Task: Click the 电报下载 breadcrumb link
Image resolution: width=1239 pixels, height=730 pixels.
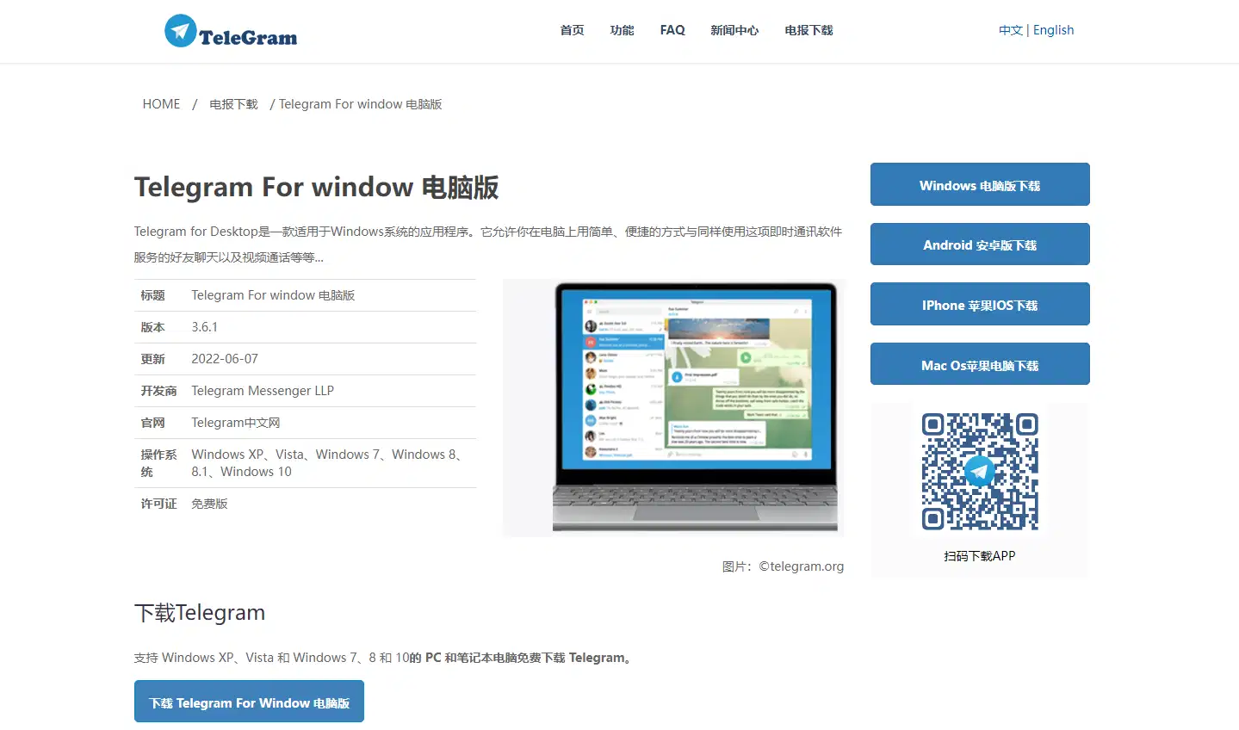Action: coord(233,104)
